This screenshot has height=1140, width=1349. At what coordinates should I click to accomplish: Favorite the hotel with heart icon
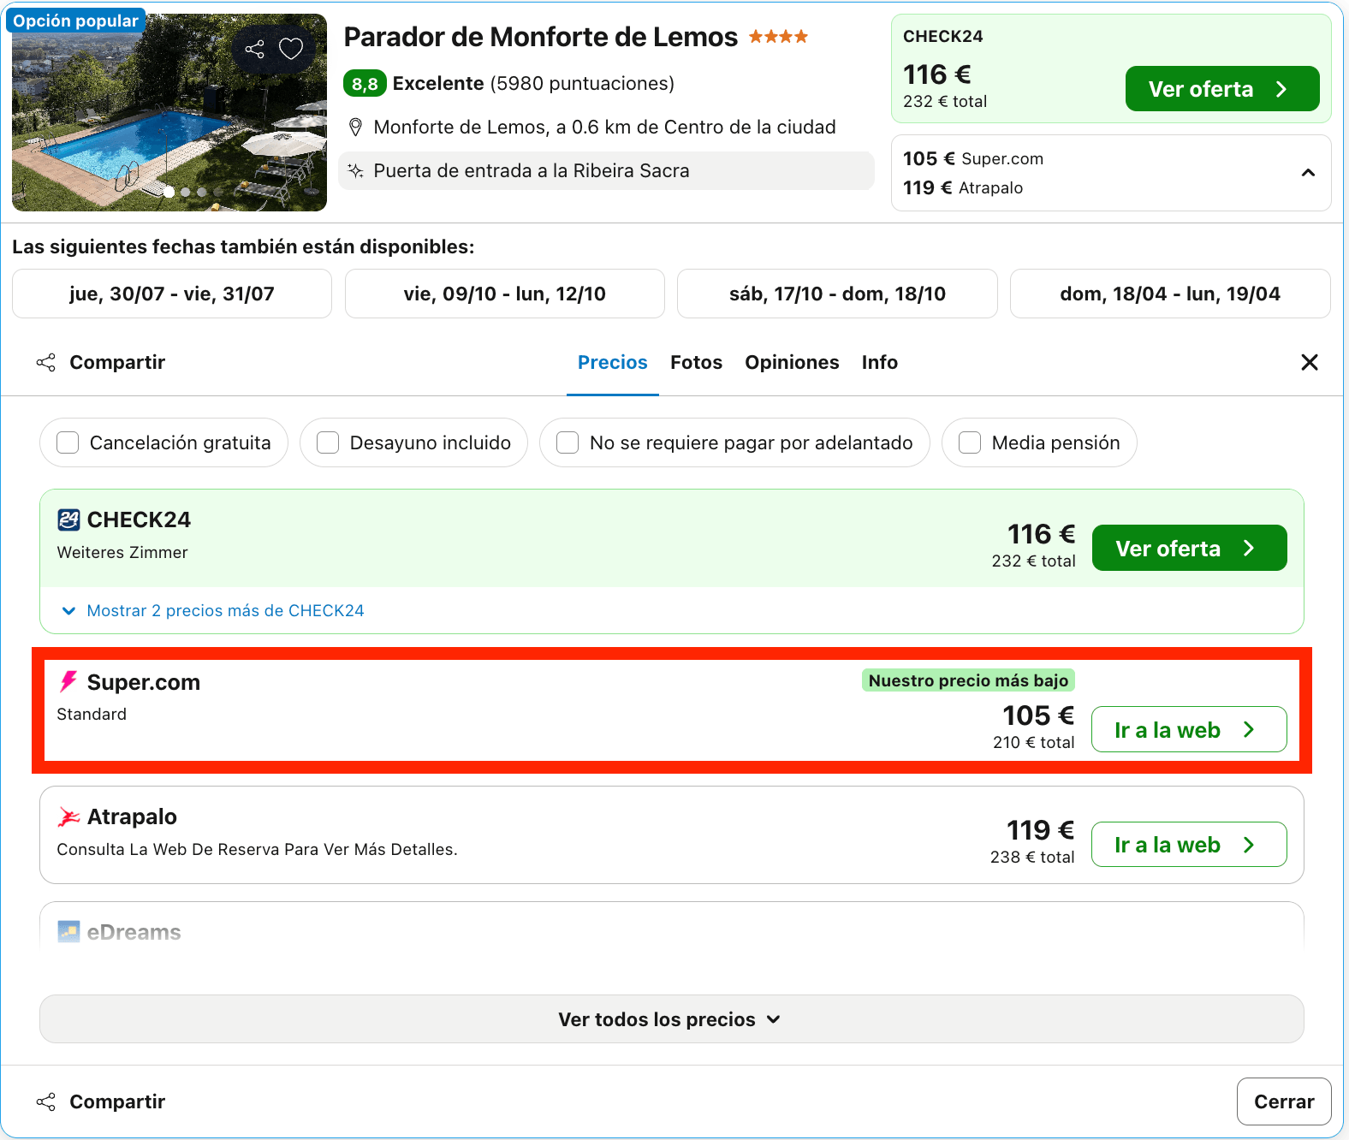click(291, 49)
